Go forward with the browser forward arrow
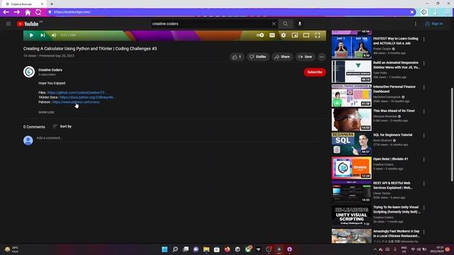 pyautogui.click(x=17, y=12)
